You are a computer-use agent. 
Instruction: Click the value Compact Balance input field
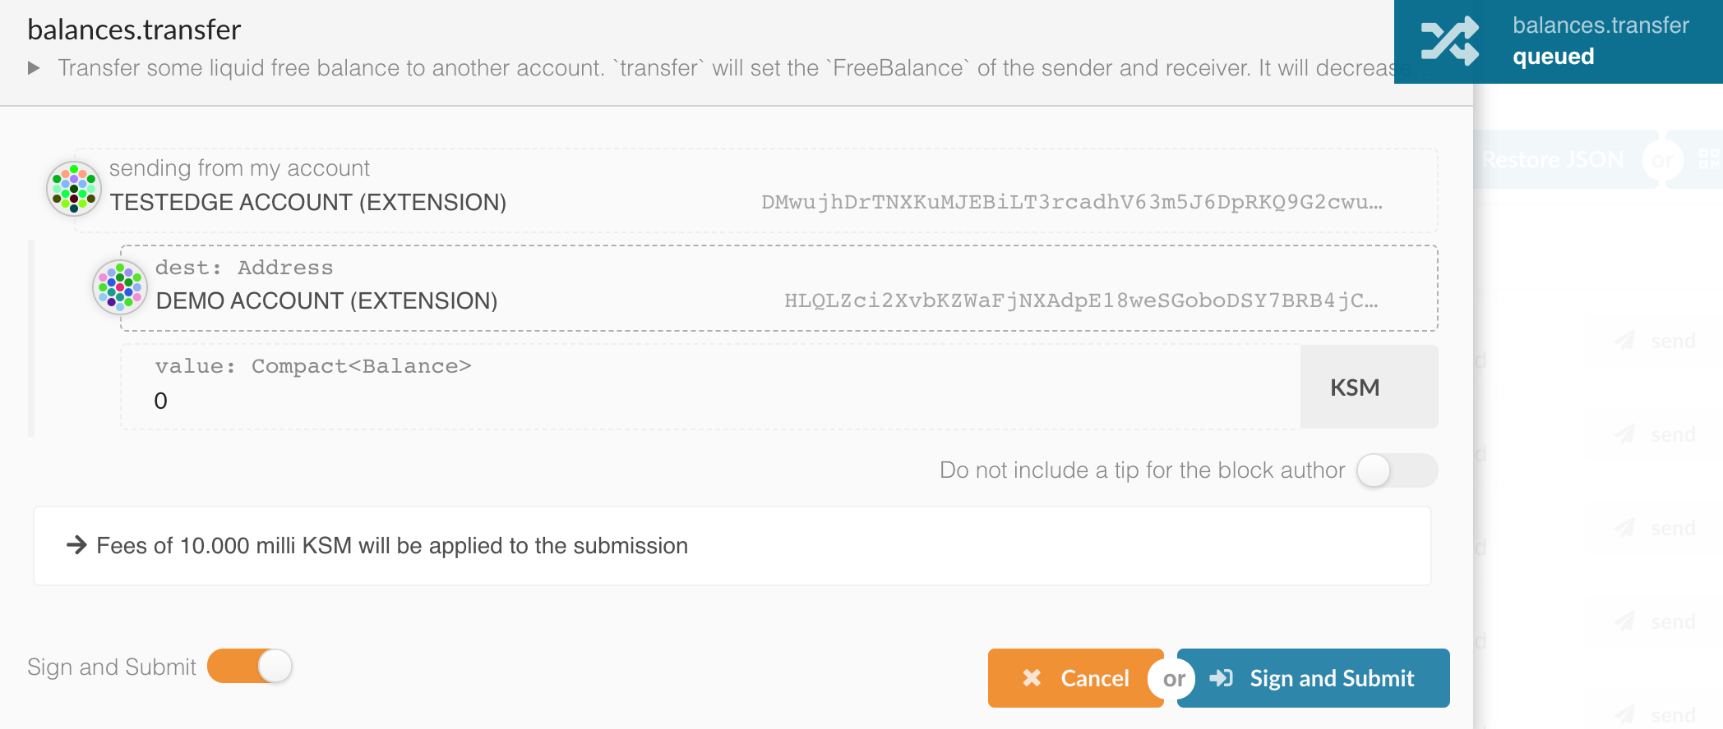coord(707,401)
